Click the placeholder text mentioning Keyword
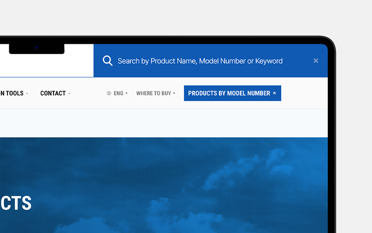The height and width of the screenshot is (233, 372). (x=268, y=61)
